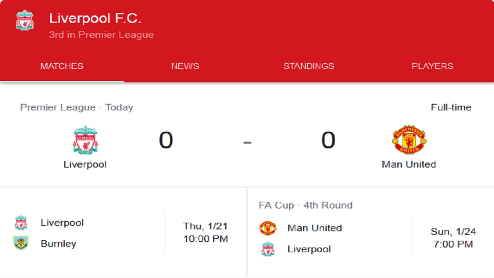The height and width of the screenshot is (278, 494).
Task: Open the Premier League Today match label
Action: pos(76,107)
